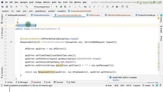Open the Favorites tool window sidebar button
Image resolution: width=163 pixels, height=92 pixels.
[x=2, y=73]
